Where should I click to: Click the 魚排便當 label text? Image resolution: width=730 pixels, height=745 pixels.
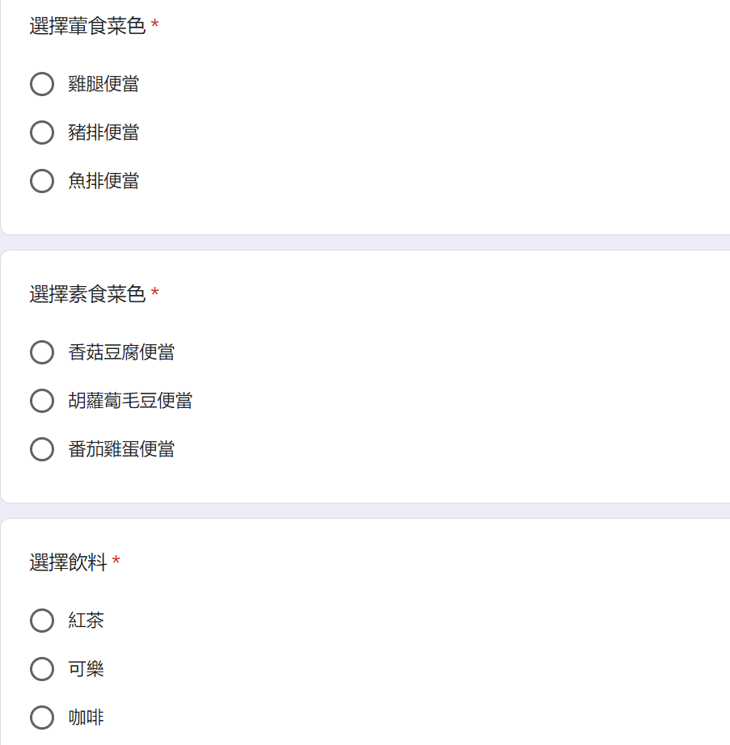click(103, 181)
